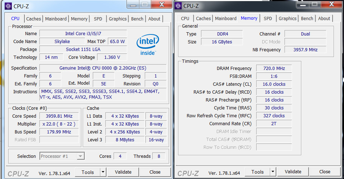Open About tab in right window
Screen dimensions: 344x179
[324, 18]
